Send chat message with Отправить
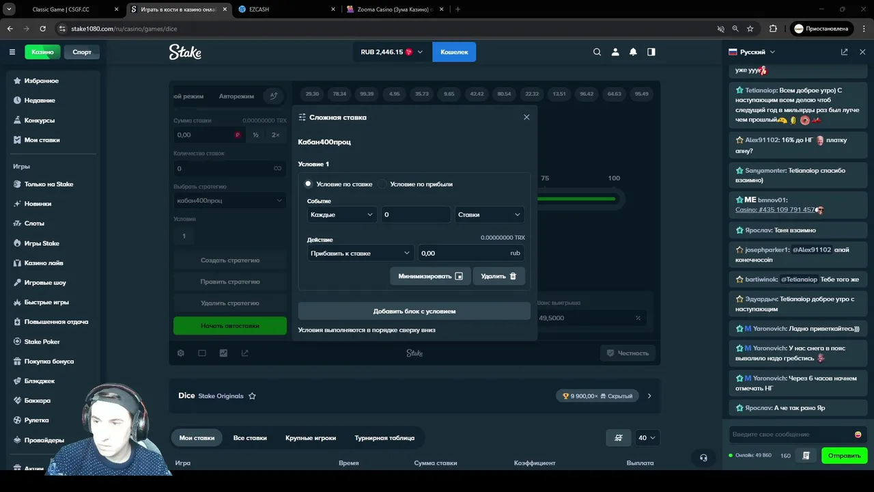The image size is (874, 492). coord(844,456)
